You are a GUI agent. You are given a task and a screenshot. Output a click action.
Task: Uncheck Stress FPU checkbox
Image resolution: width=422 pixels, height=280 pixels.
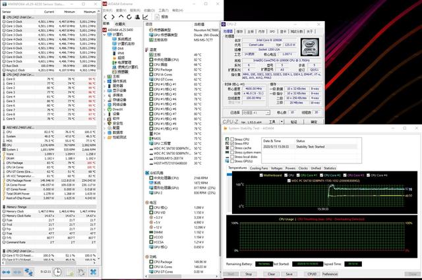click(231, 144)
